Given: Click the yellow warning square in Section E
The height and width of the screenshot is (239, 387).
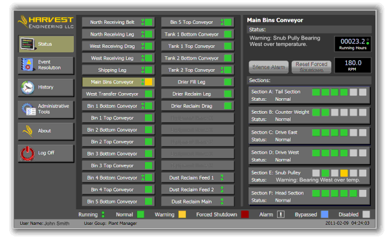Looking at the screenshot, I should (344, 173).
